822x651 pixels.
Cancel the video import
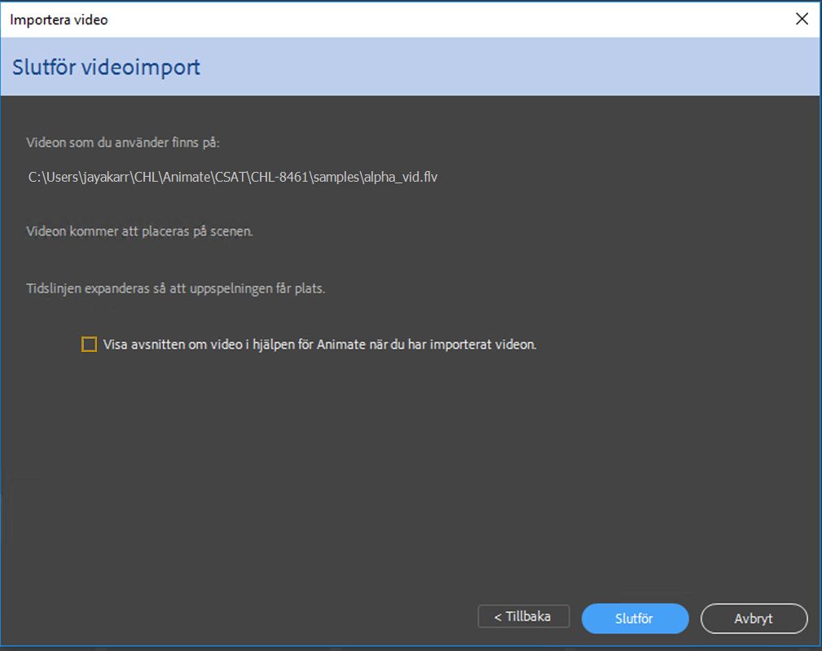754,618
